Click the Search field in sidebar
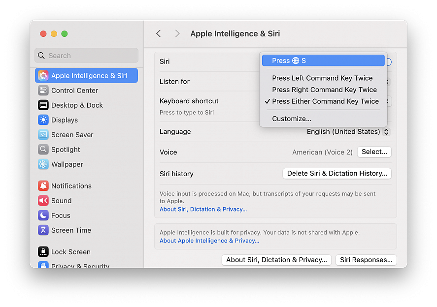This screenshot has width=437, height=307. pyautogui.click(x=87, y=56)
